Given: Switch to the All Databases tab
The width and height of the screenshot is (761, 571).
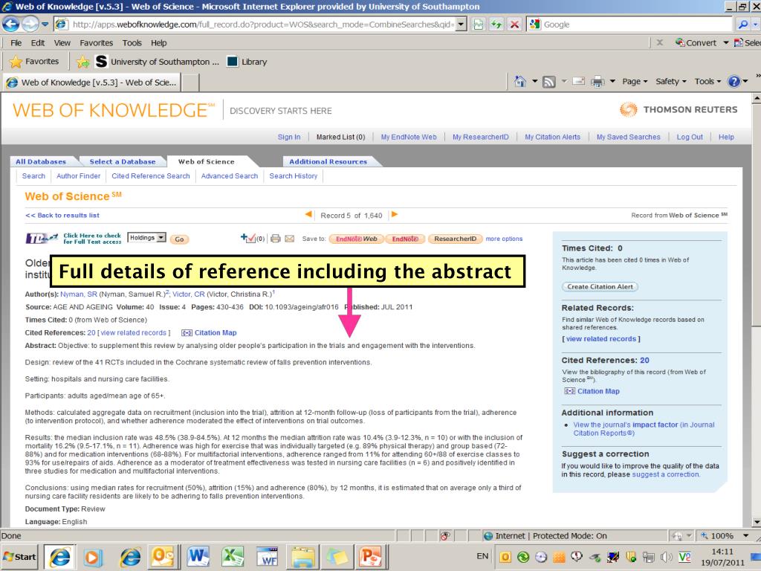Looking at the screenshot, I should [41, 161].
